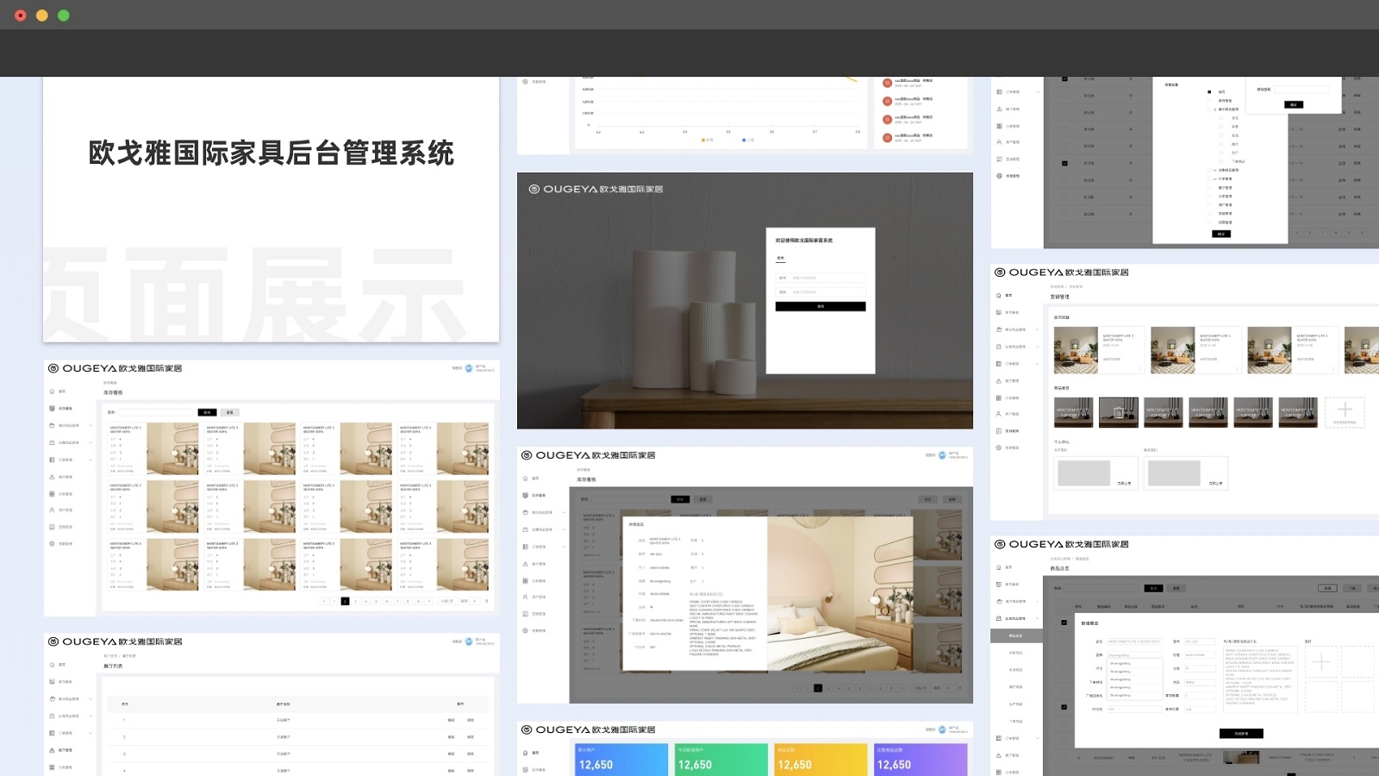Click the plus tile to add a recommended product
Image resolution: width=1379 pixels, height=776 pixels.
pyautogui.click(x=1345, y=411)
